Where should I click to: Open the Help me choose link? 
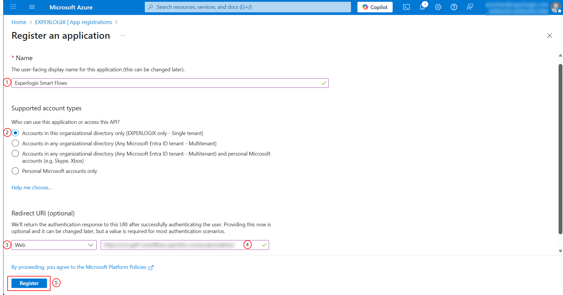[31, 188]
